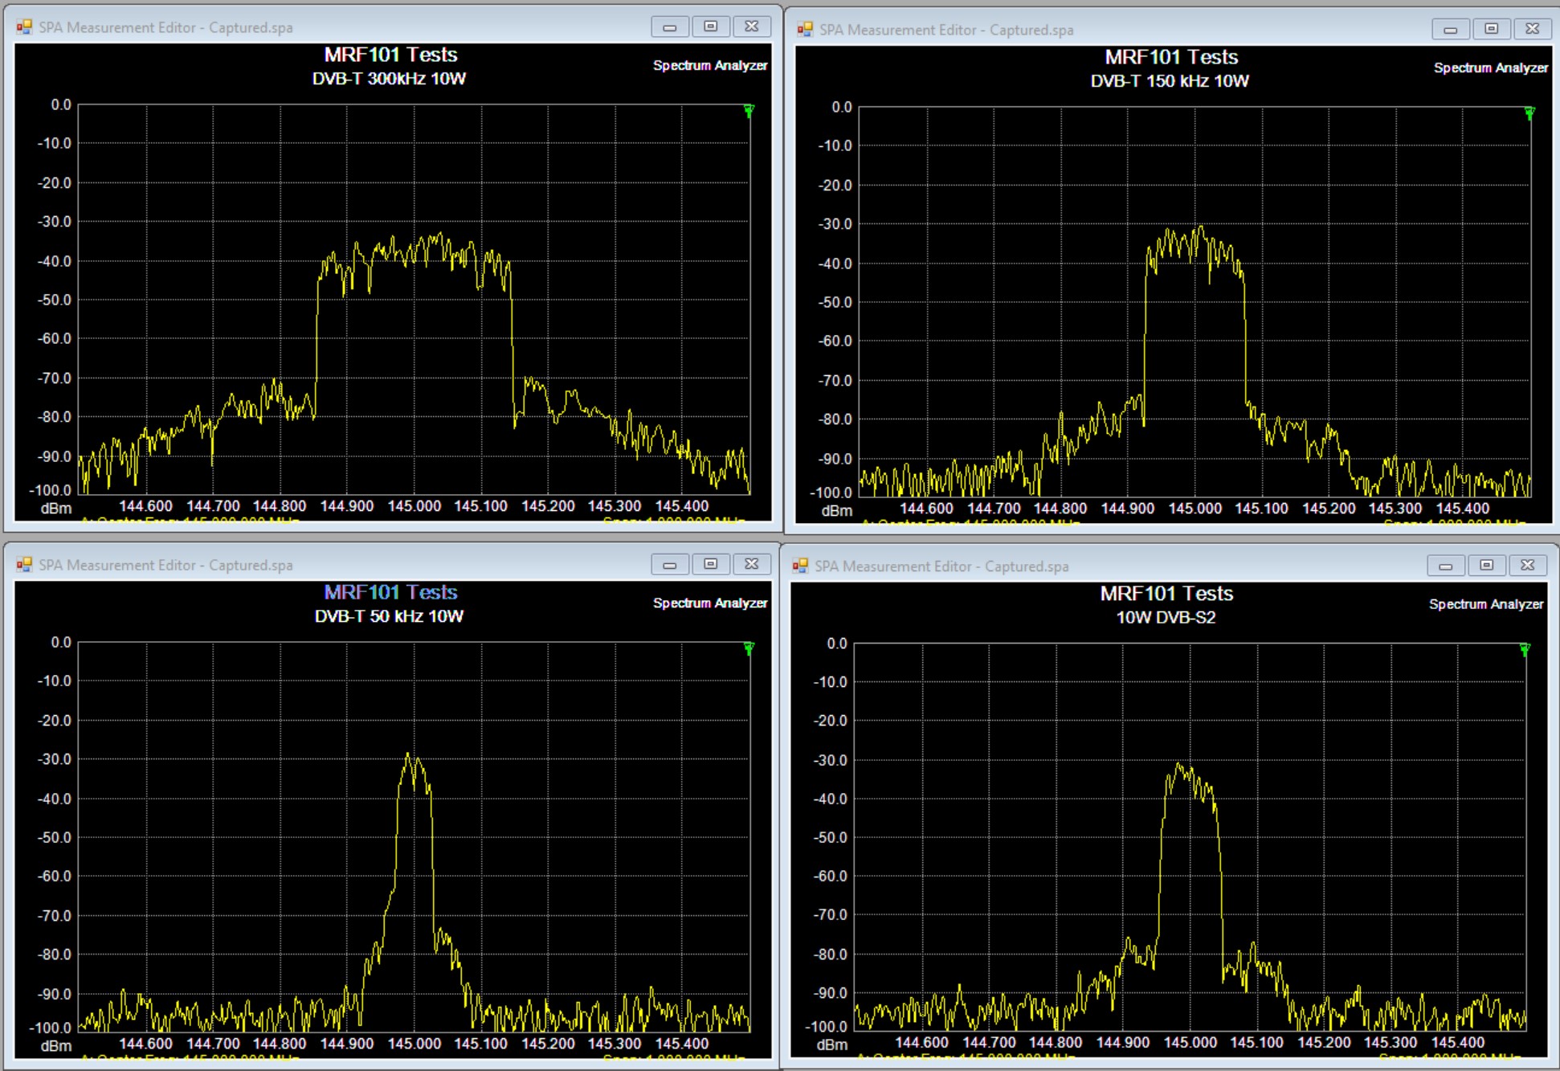Maximize the DVB-T 300kHz 10W window
Viewport: 1560px width, 1071px height.
711,27
